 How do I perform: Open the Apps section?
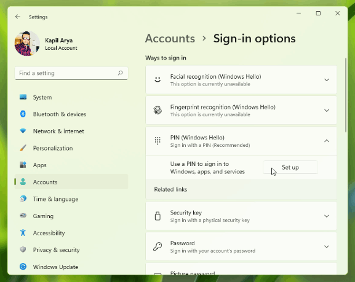[x=71, y=165]
